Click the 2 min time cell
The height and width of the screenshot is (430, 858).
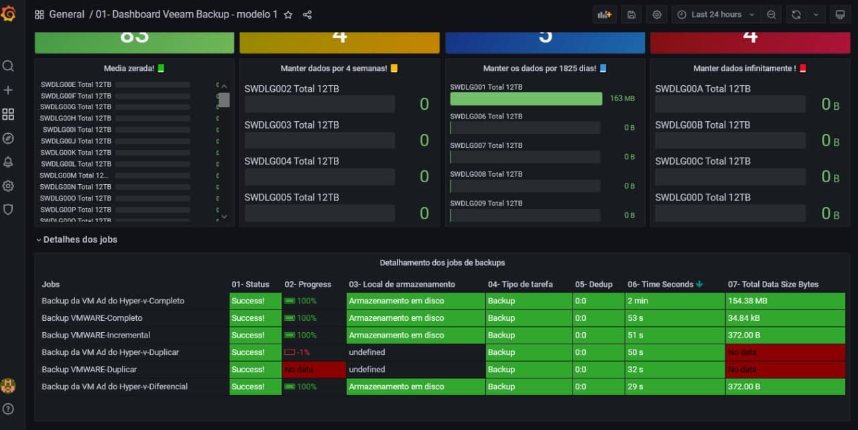(674, 301)
